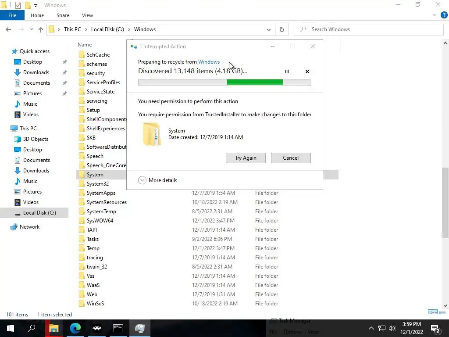The height and width of the screenshot is (337, 449).
Task: Select the Temp folder icon
Action: [x=82, y=248]
